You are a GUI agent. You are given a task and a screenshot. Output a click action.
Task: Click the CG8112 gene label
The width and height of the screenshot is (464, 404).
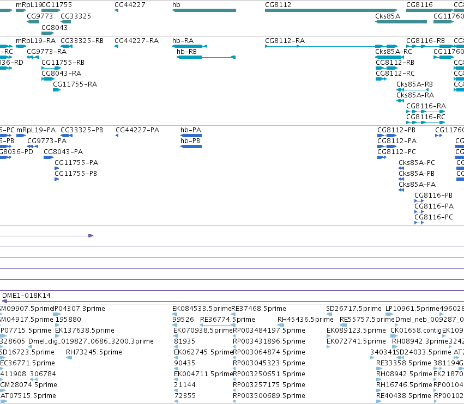(x=278, y=5)
